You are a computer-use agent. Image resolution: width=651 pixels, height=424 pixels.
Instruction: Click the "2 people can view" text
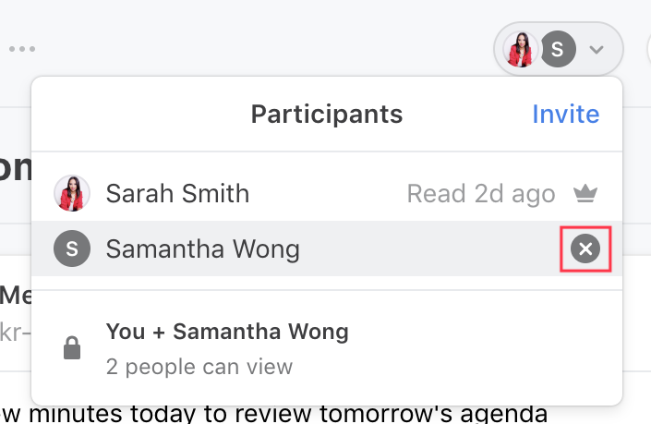[x=199, y=367]
